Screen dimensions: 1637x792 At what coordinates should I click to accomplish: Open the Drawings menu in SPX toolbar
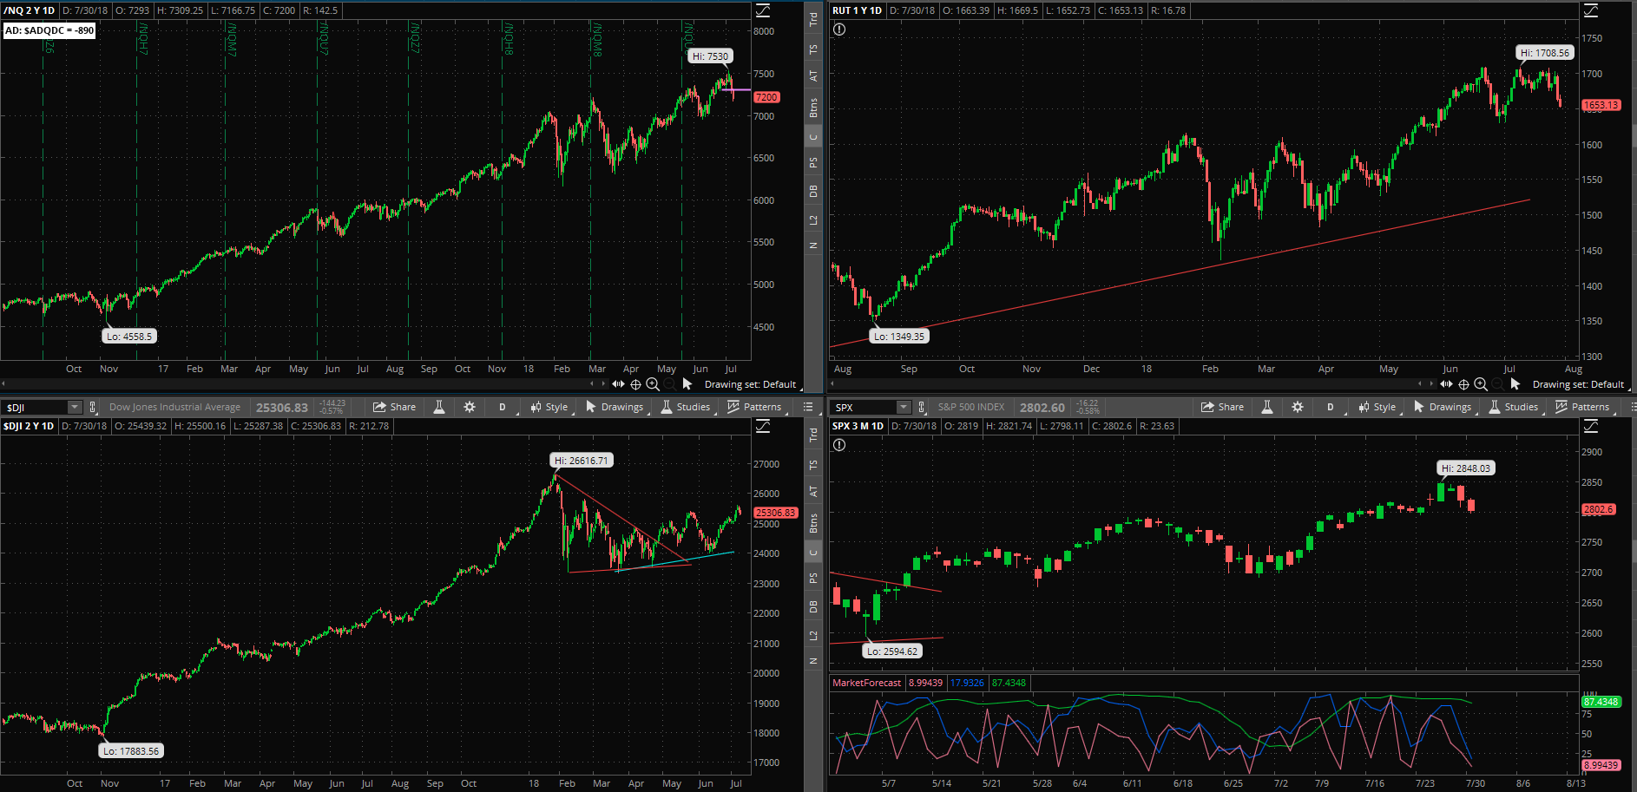tap(1443, 407)
